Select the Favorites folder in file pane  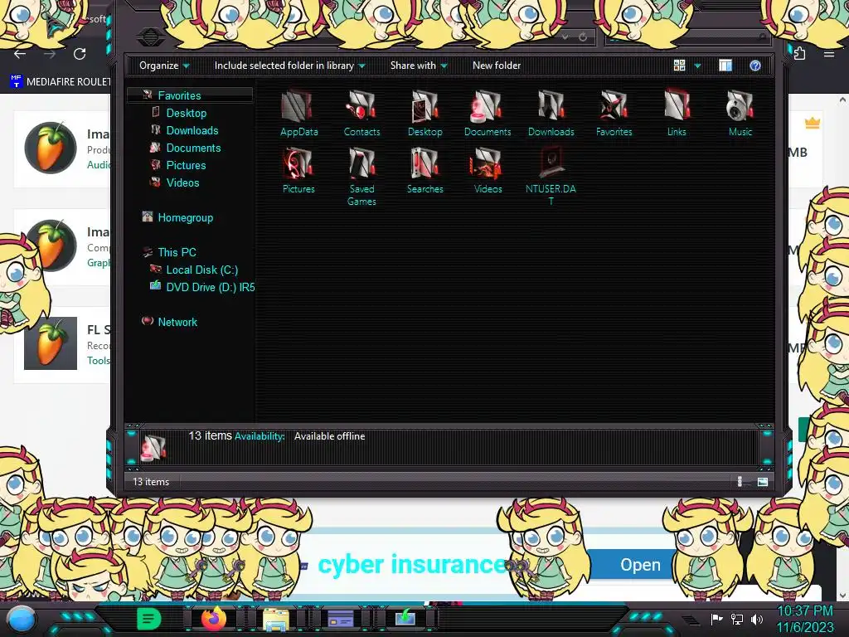pyautogui.click(x=614, y=112)
